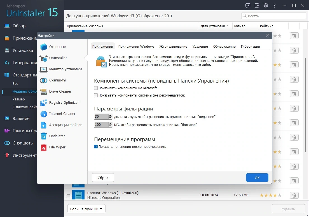Screen dimensions: 309x217
Task: Click the Windows logo icon for Стандартные
Action: pyautogui.click(x=7, y=75)
